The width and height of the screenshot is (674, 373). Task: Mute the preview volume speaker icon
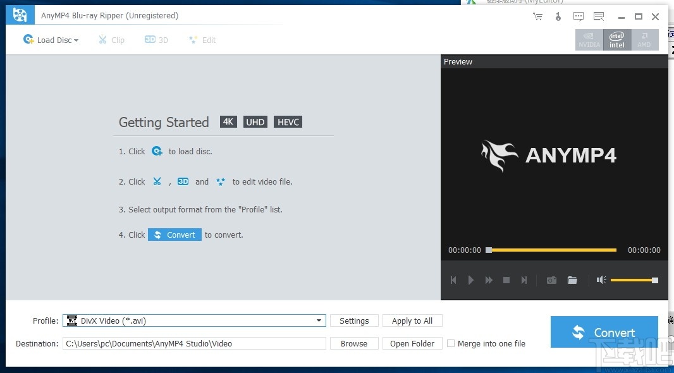[x=601, y=280]
